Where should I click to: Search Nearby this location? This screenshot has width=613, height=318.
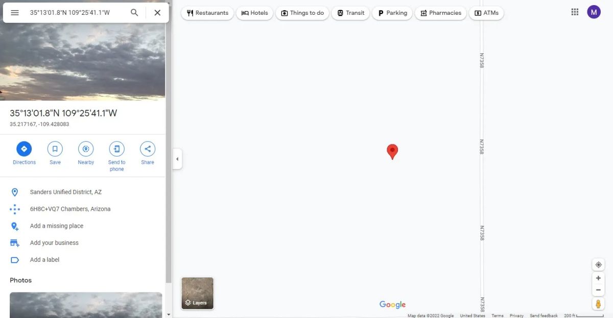tap(86, 153)
